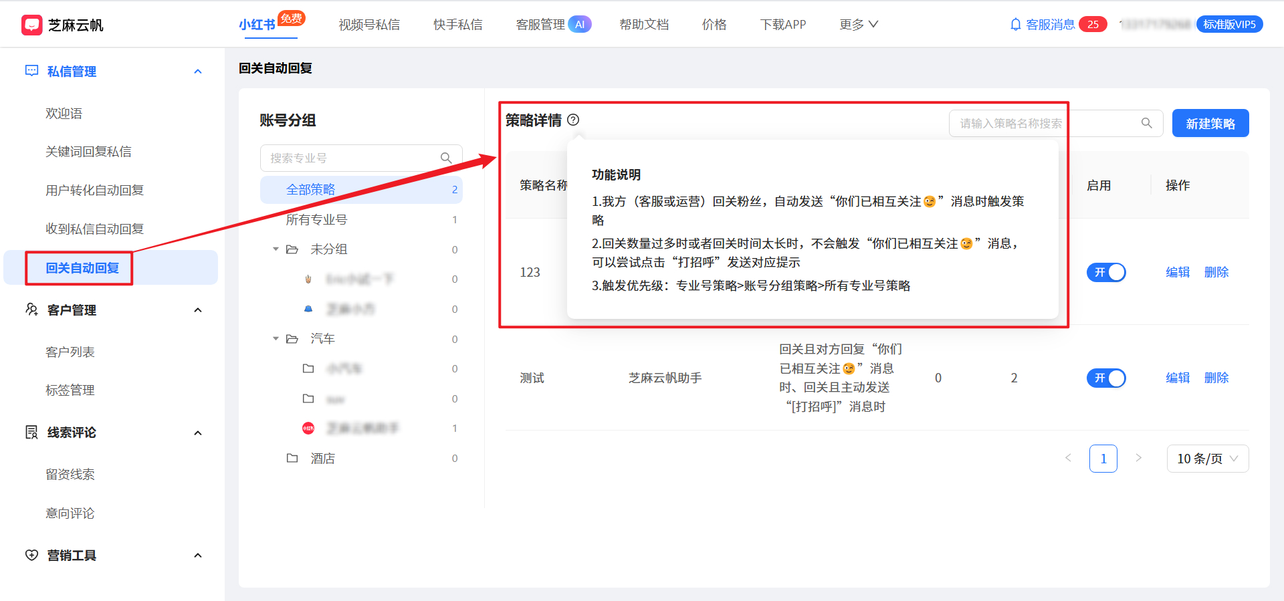Open 欢迎语 in the sidebar
Image resolution: width=1284 pixels, height=601 pixels.
pos(64,114)
